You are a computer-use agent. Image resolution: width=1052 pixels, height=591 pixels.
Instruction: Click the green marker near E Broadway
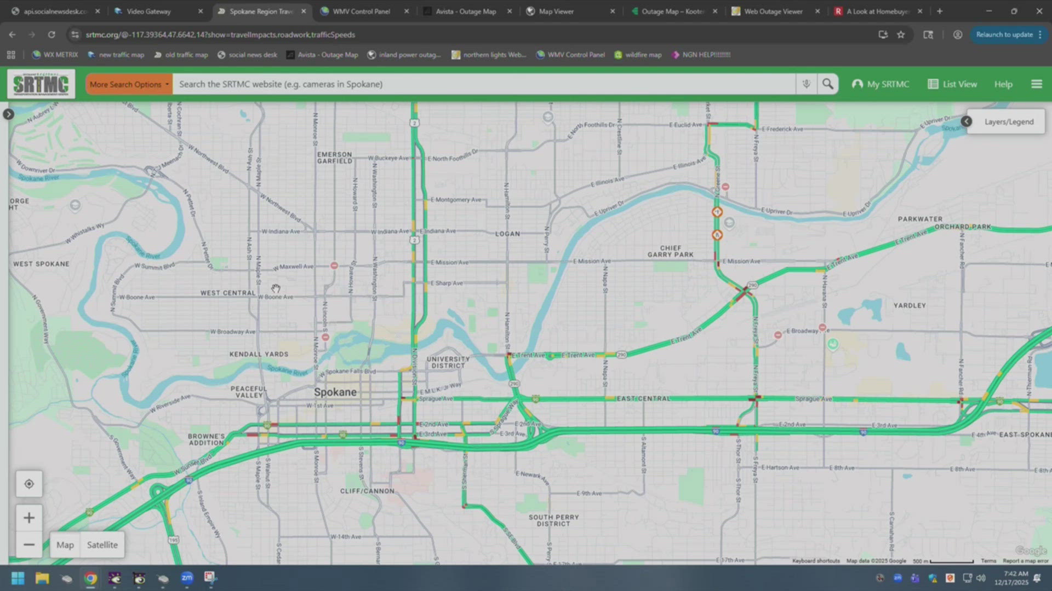click(x=833, y=344)
